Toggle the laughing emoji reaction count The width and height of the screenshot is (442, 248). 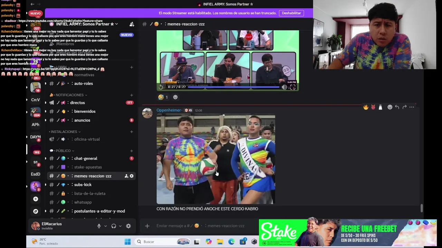coord(163,97)
